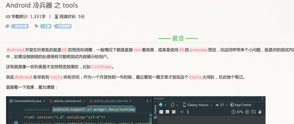Click the AppTheme theme selector
The height and width of the screenshot is (124, 294).
(241, 105)
